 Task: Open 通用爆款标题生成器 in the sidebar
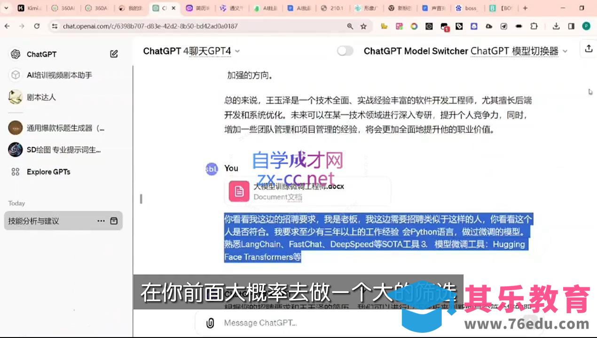65,128
